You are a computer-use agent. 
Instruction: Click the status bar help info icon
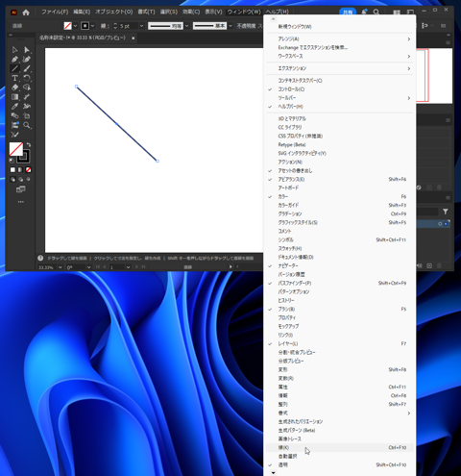(40, 258)
